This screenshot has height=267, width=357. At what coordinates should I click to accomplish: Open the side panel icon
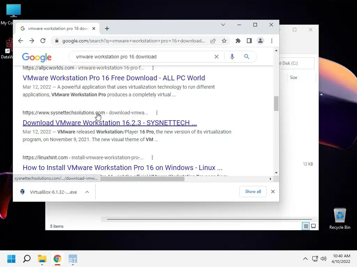pos(249,41)
